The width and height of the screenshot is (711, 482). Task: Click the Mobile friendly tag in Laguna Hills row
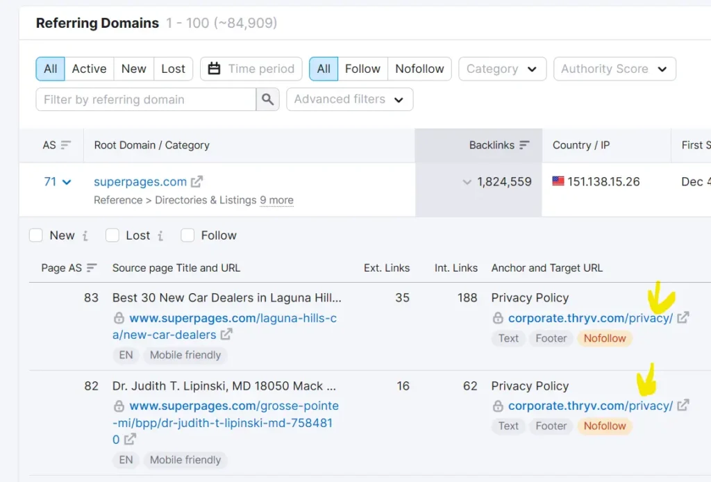pyautogui.click(x=185, y=355)
